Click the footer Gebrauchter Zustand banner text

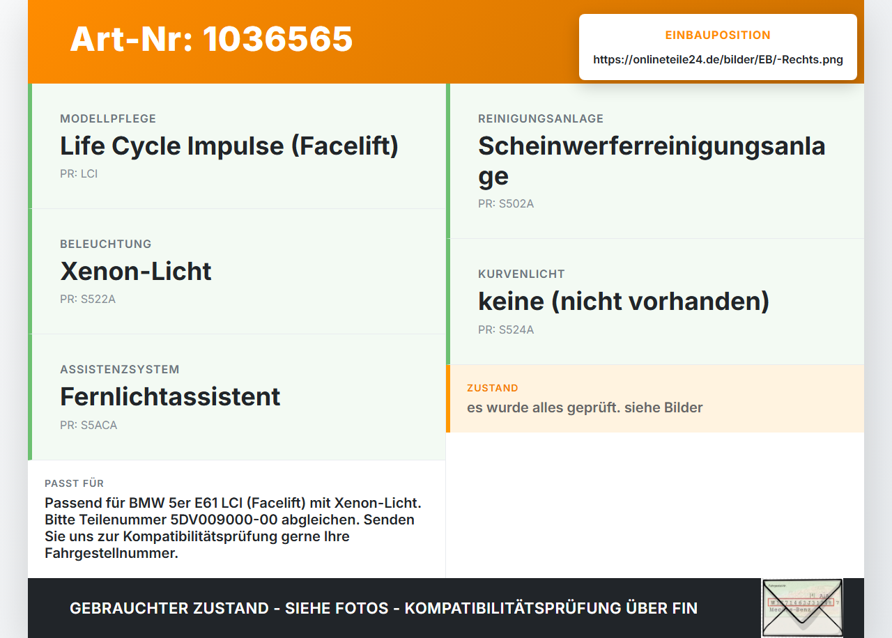[x=383, y=608]
